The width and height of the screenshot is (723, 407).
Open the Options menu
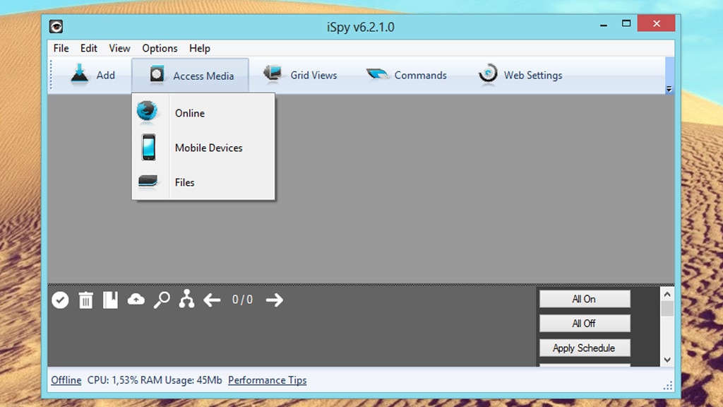click(159, 48)
